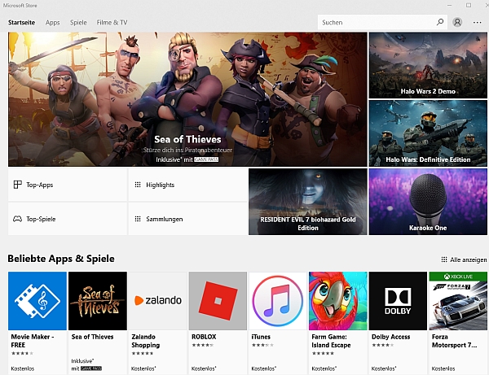489x375 pixels.
Task: Open the Sea of Thieves app tile
Action: pyautogui.click(x=98, y=301)
